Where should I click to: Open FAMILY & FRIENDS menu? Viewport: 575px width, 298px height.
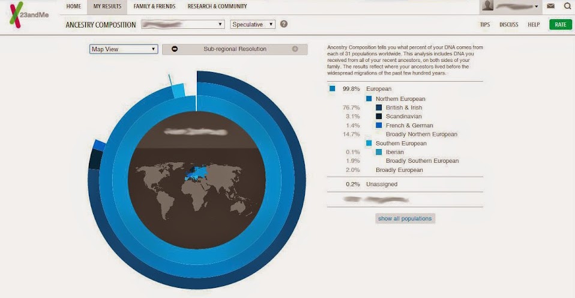(x=154, y=6)
